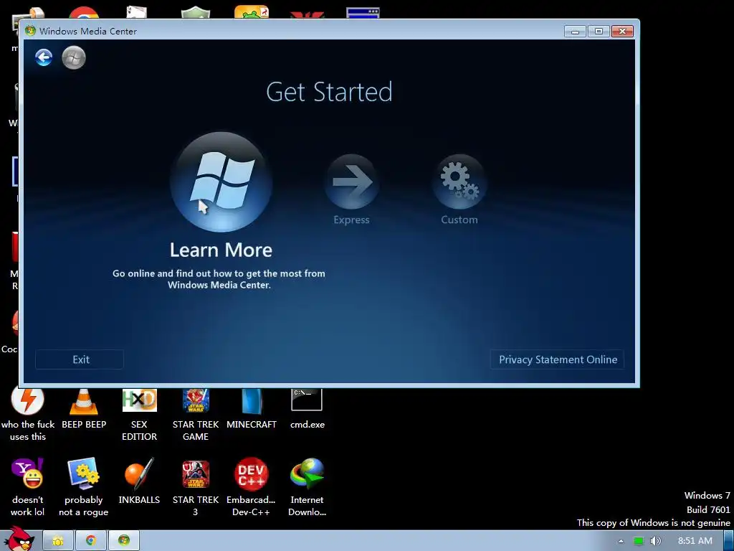This screenshot has height=551, width=734.
Task: Go back using the blue back arrow
Action: pos(44,57)
